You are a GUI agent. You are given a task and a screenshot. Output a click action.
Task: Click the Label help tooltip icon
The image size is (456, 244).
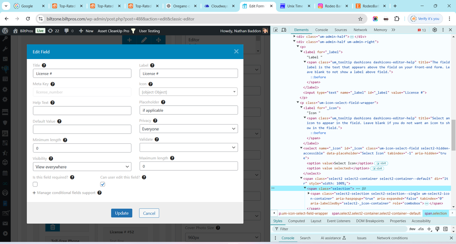point(152,65)
